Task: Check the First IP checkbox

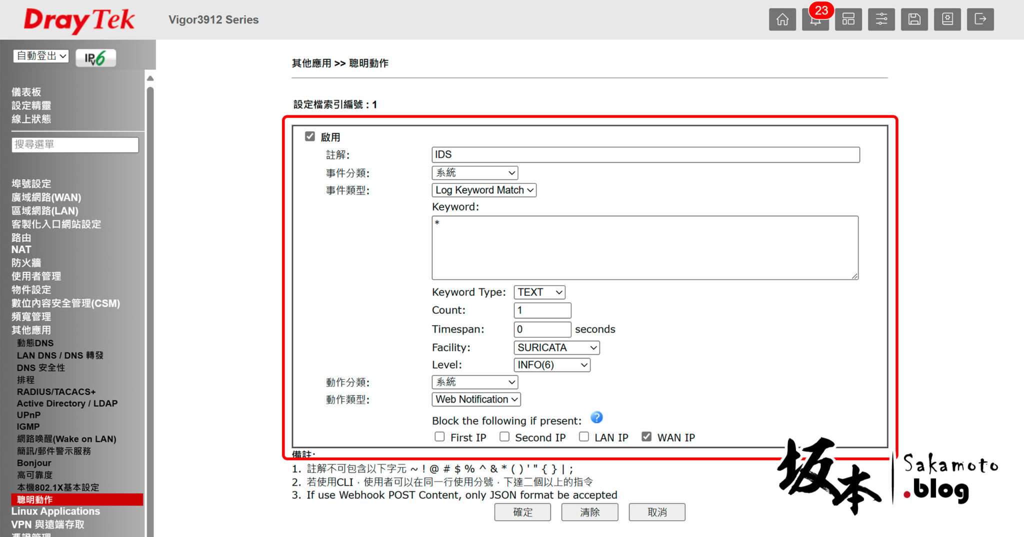Action: (439, 437)
